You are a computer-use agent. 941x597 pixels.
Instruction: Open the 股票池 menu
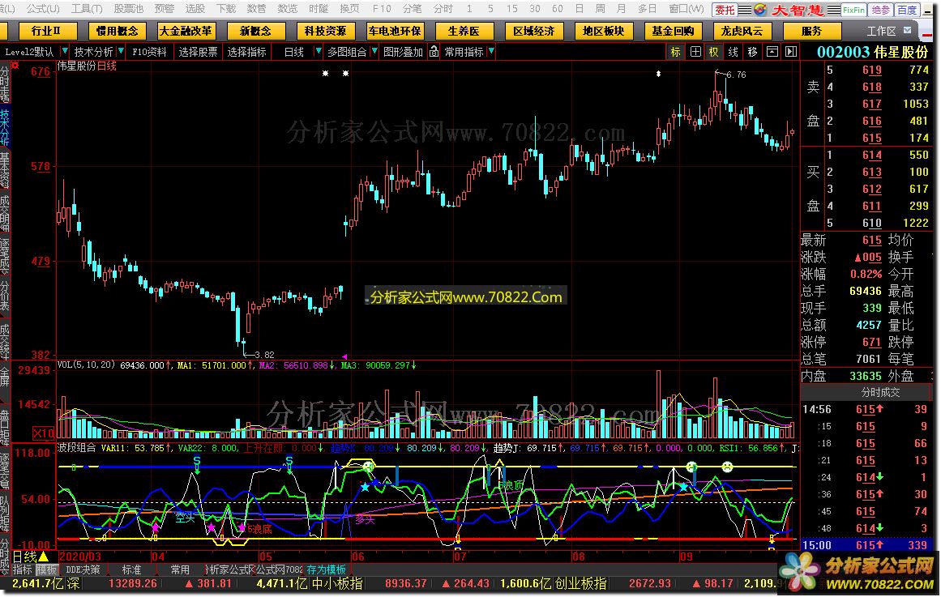(x=128, y=9)
